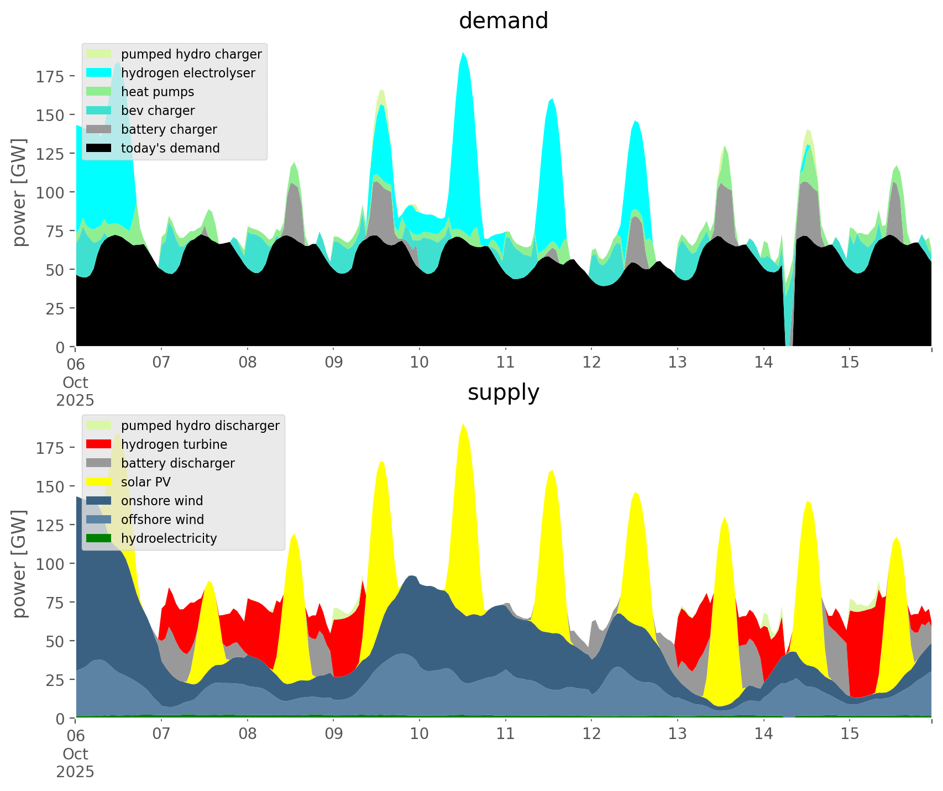Click the offshore wind legend label
This screenshot has height=791, width=943.
[x=163, y=520]
